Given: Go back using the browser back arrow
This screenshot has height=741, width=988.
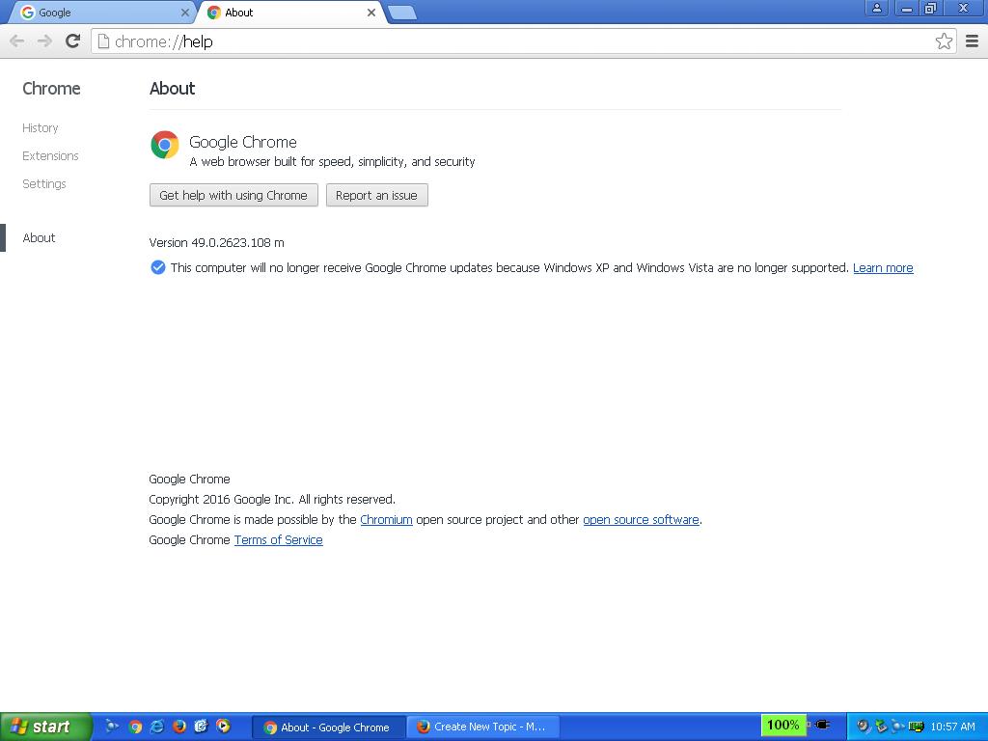Looking at the screenshot, I should click(17, 41).
